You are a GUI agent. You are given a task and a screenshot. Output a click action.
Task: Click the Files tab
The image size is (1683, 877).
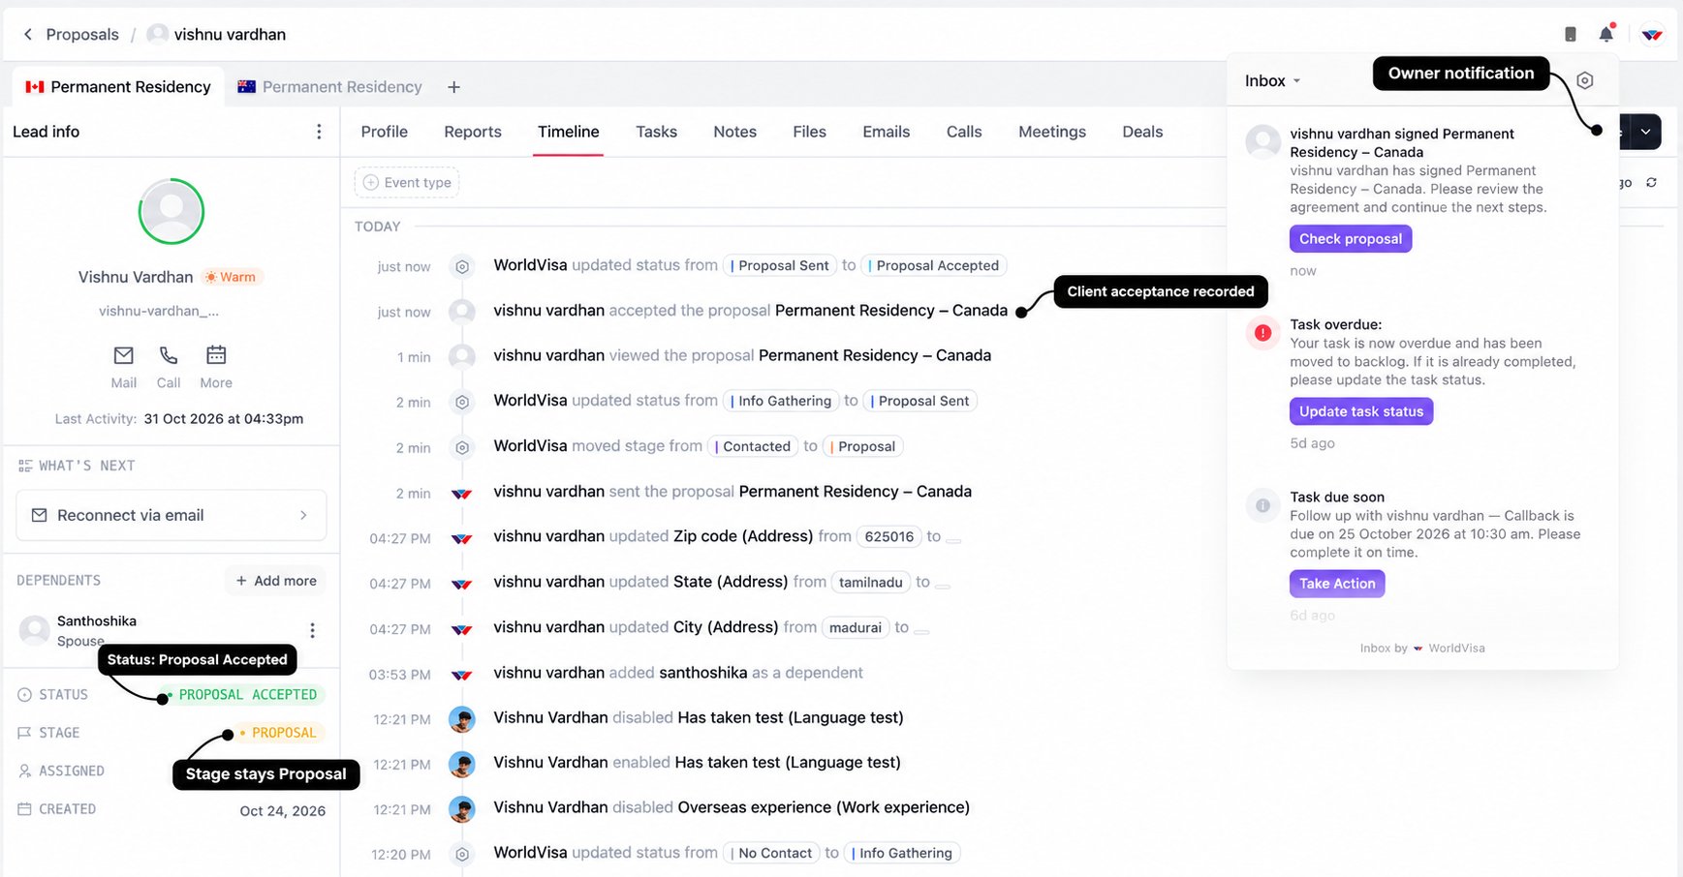(809, 132)
